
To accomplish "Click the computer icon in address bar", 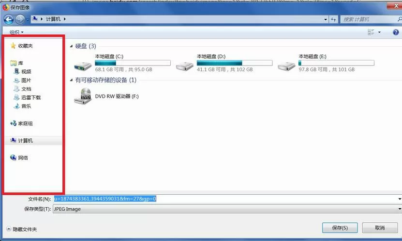I will [x=35, y=19].
